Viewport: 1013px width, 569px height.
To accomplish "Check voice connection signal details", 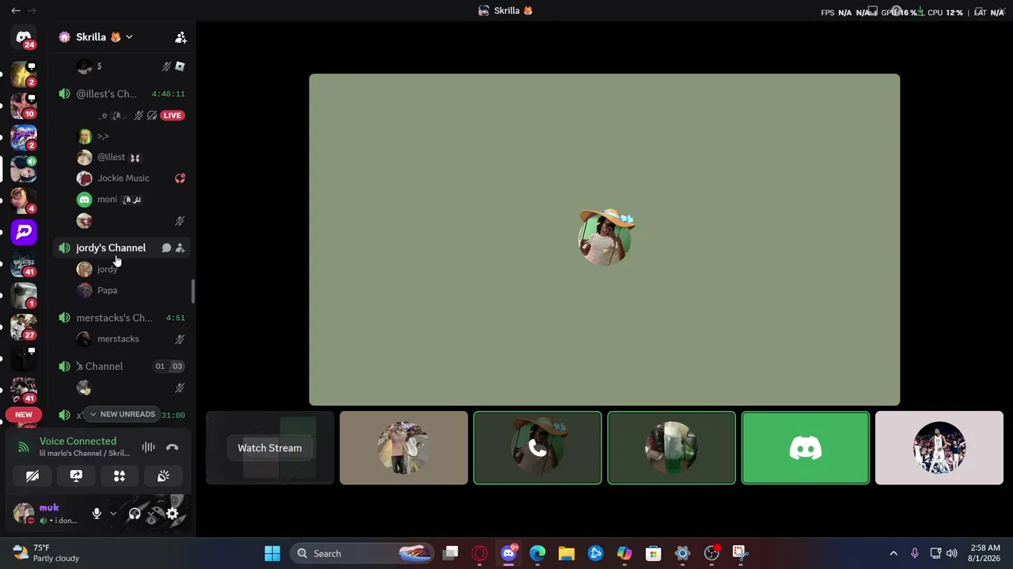I will 24,447.
